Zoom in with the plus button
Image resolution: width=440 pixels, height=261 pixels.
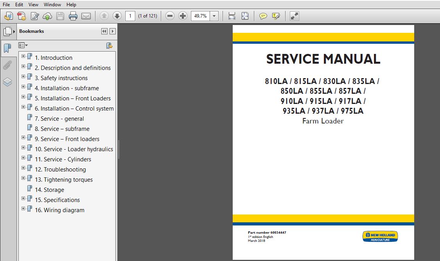183,16
